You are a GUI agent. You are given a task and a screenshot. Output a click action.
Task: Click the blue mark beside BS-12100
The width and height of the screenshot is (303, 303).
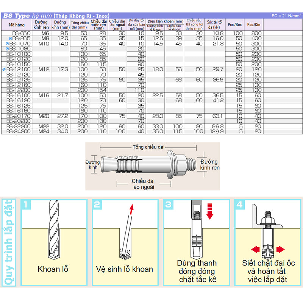(3, 70)
